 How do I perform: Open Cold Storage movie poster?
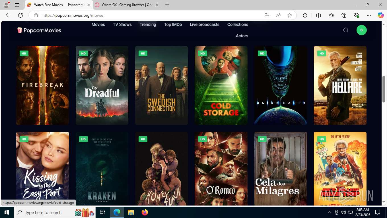[x=221, y=85]
